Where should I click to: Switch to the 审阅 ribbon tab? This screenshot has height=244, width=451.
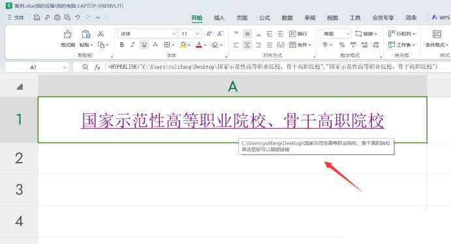click(310, 18)
